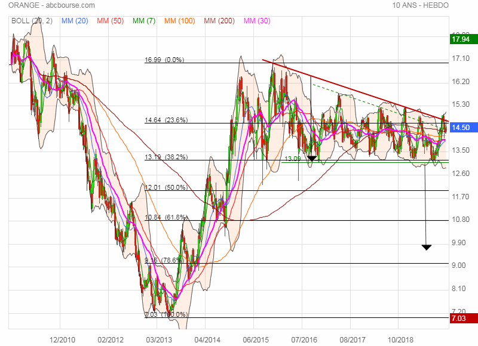Click the 02/2012 date axis label
Viewport: 478px width, 346px height.
click(111, 339)
